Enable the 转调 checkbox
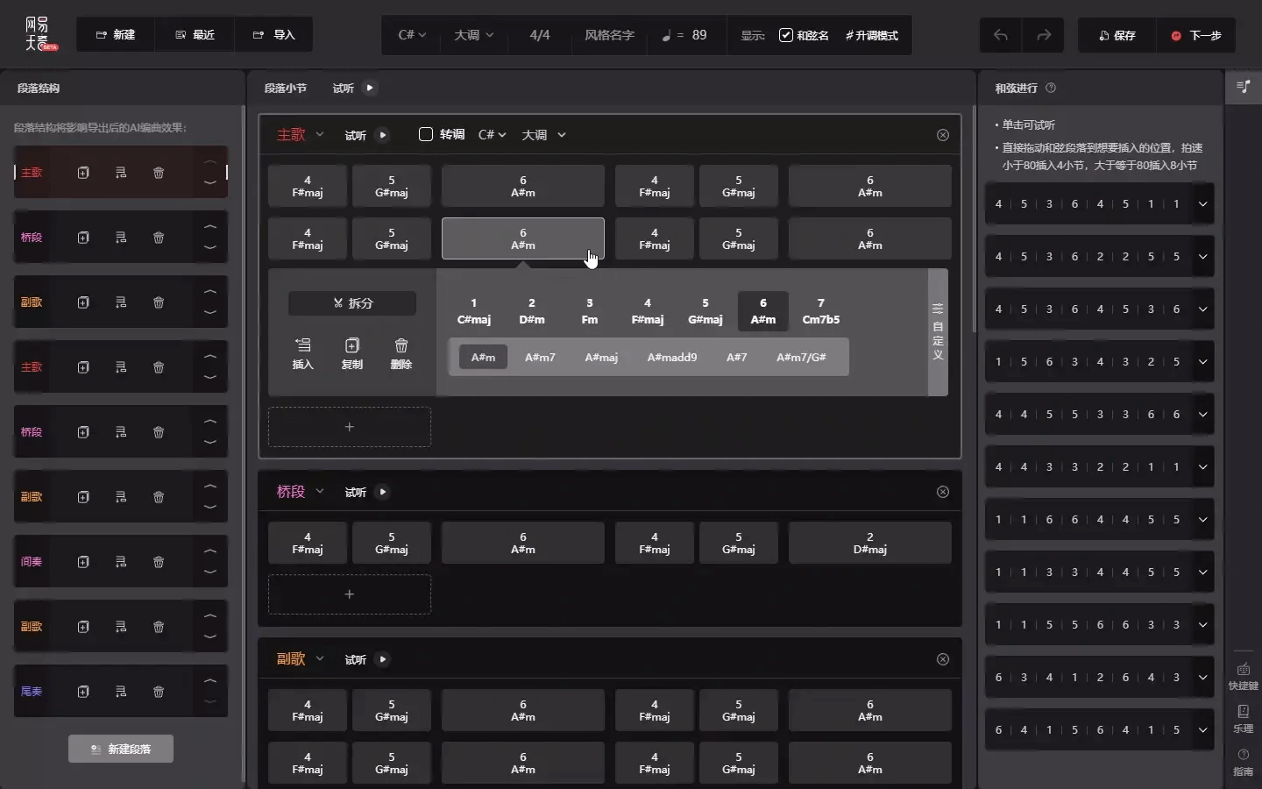This screenshot has height=789, width=1262. tap(426, 134)
